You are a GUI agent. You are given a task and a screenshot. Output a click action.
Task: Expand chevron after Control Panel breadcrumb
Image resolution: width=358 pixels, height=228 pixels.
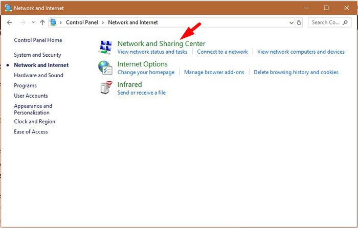103,22
